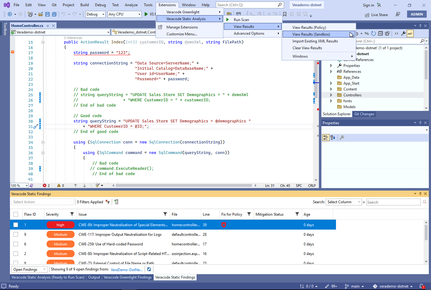The image size is (431, 290).
Task: Click the Sign in link
Action: (x=368, y=5)
